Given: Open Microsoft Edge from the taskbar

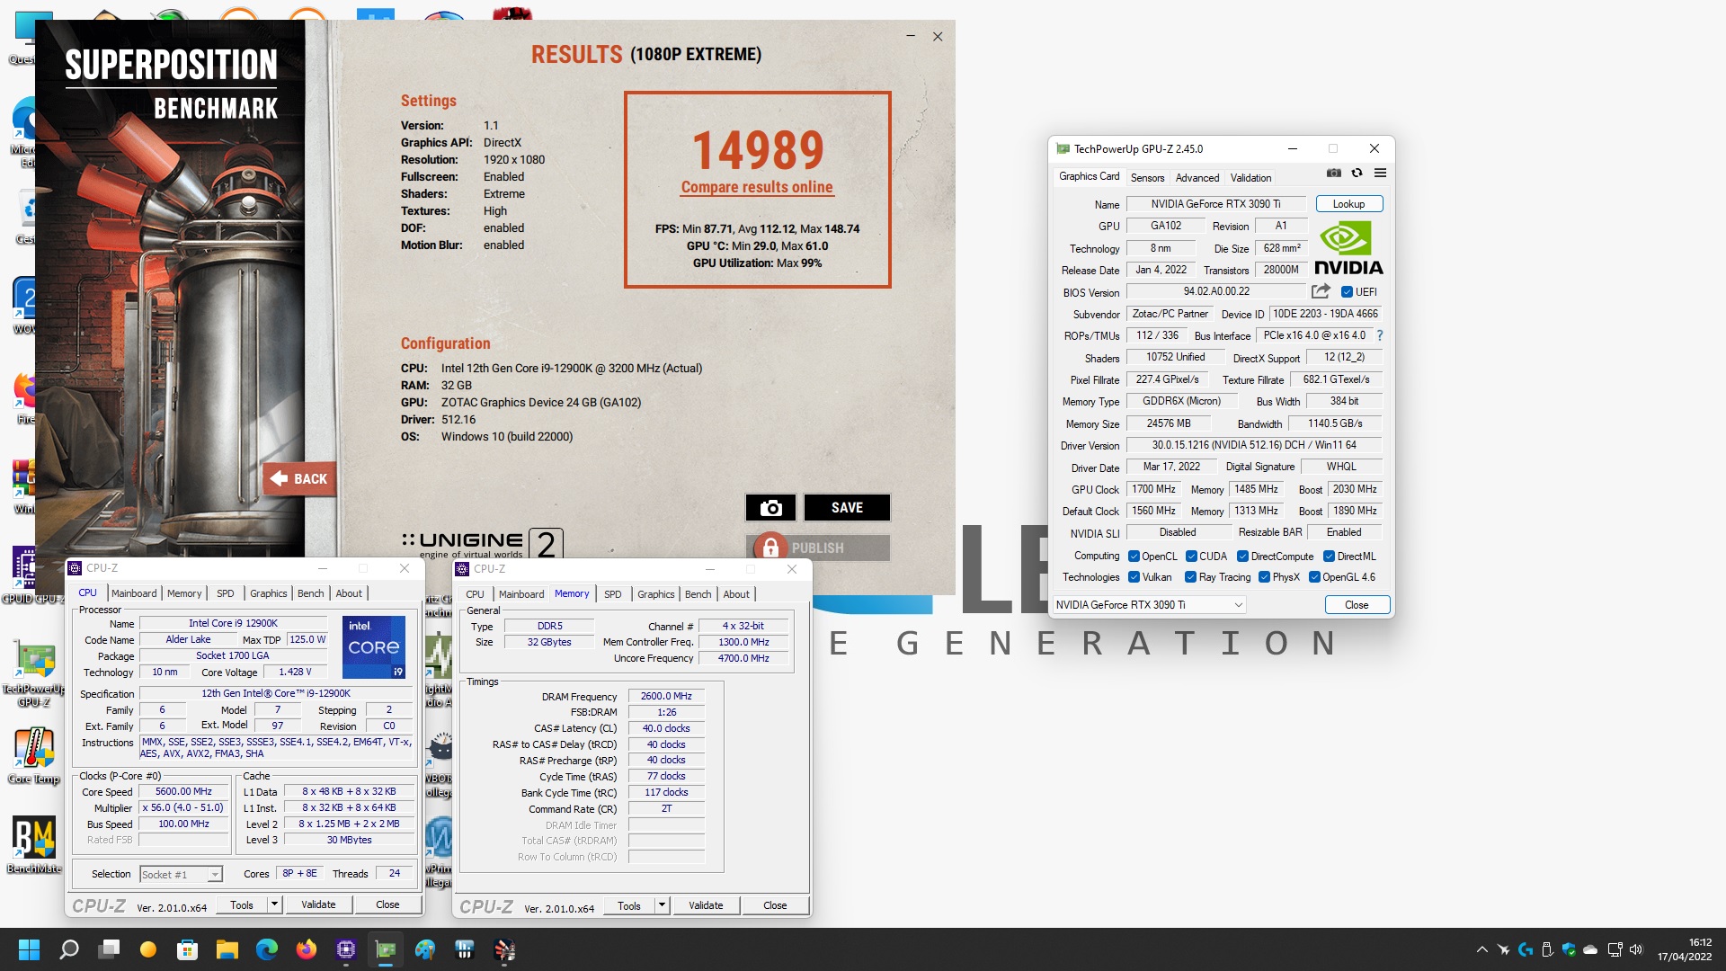Looking at the screenshot, I should [267, 949].
